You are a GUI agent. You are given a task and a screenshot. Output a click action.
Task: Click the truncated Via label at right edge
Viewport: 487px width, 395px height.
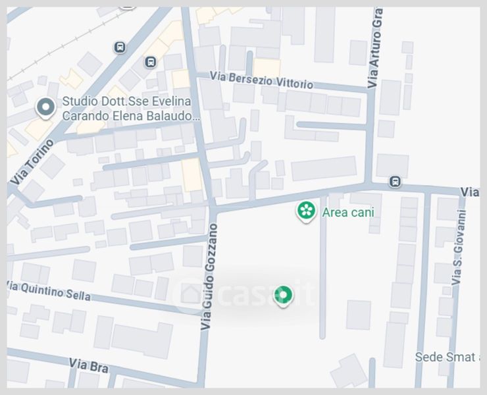(x=470, y=192)
